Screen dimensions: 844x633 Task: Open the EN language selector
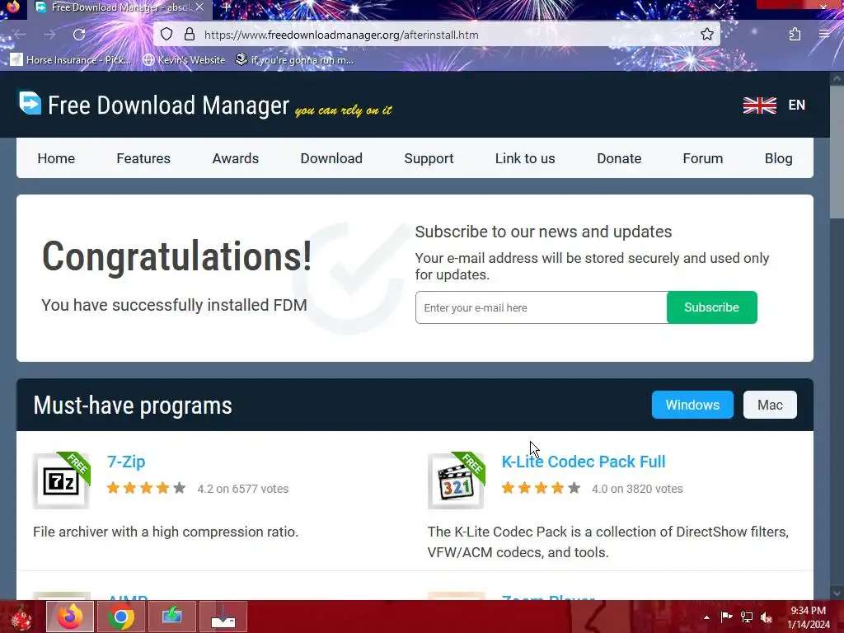point(797,105)
